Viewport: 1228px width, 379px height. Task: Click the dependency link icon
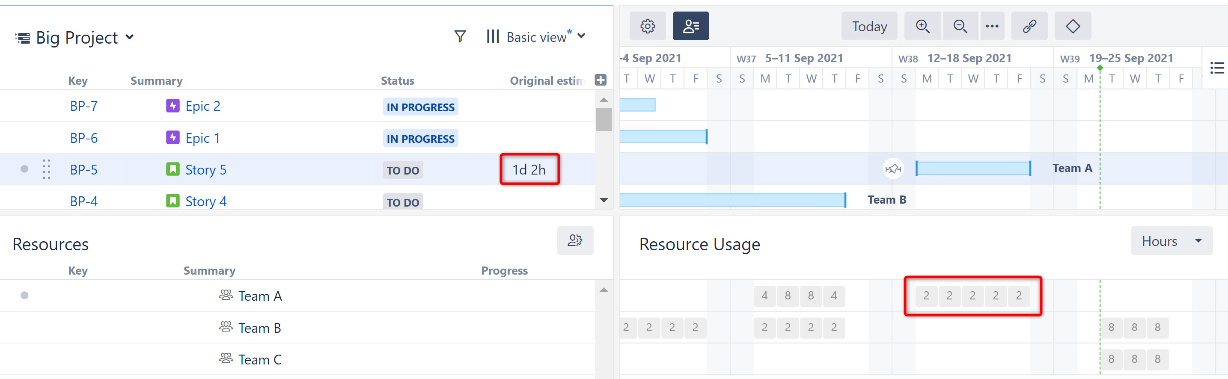pyautogui.click(x=1029, y=26)
